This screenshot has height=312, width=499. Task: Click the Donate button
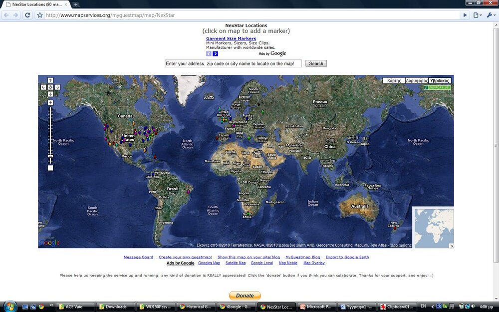coord(245,295)
